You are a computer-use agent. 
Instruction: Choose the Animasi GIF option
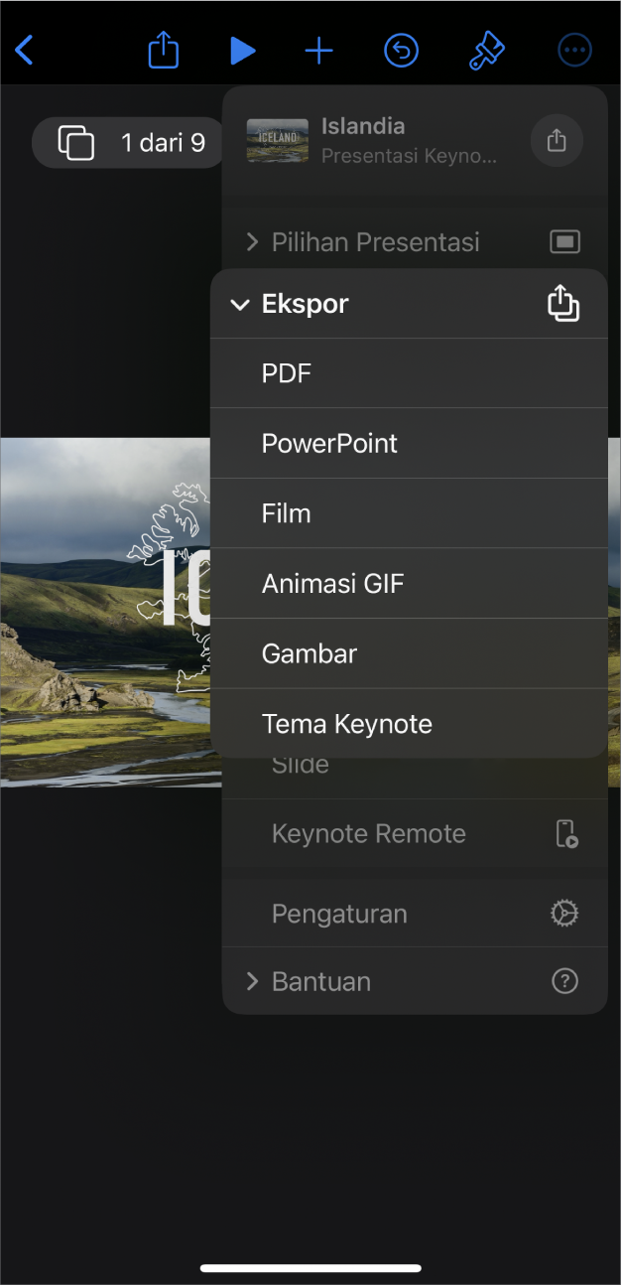tap(409, 583)
